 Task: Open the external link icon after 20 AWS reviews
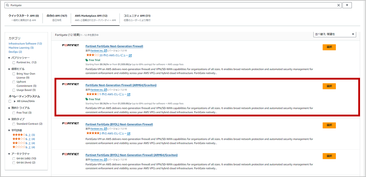(130, 55)
